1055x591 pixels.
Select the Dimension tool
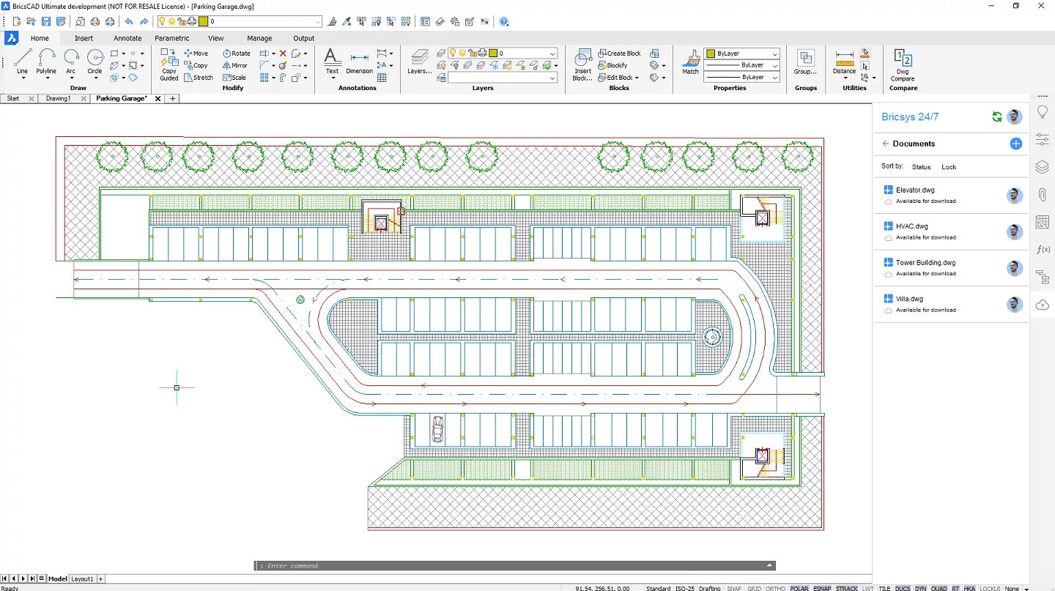pos(359,62)
